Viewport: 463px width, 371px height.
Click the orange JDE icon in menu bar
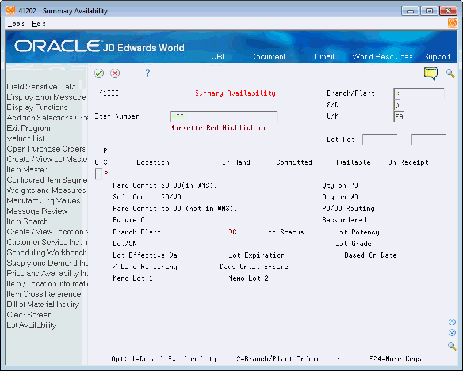[452, 23]
